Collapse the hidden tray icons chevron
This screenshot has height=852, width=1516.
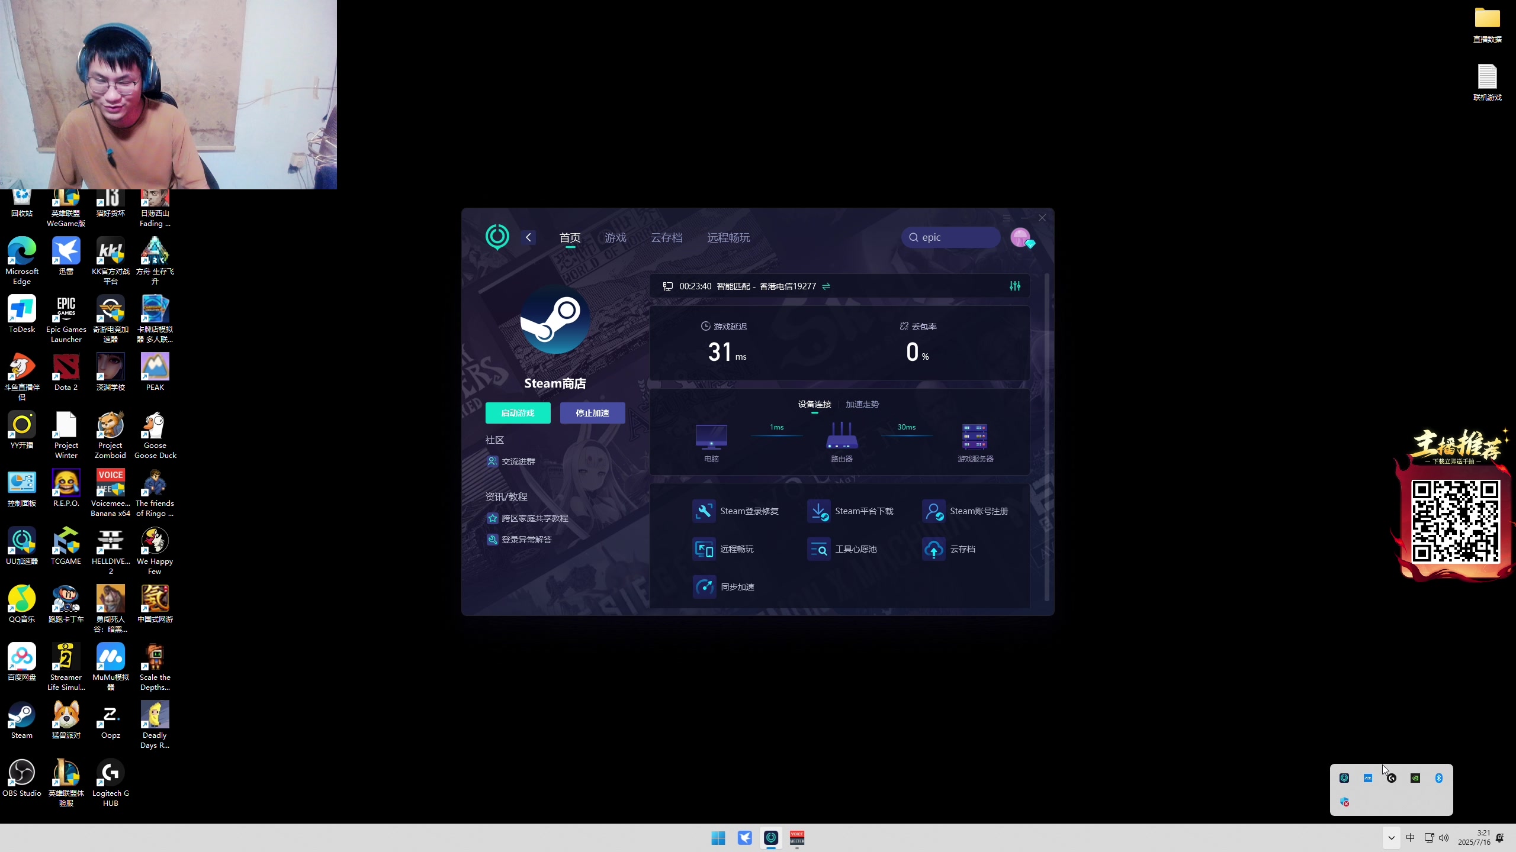coord(1392,838)
